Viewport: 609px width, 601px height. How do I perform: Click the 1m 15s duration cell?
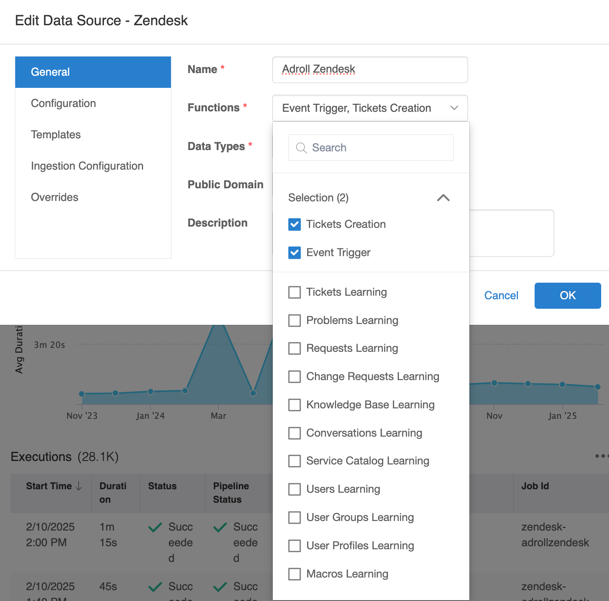point(108,535)
